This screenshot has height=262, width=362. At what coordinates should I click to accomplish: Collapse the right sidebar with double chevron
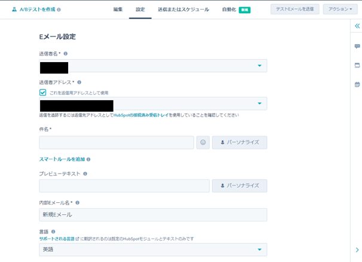pyautogui.click(x=357, y=26)
